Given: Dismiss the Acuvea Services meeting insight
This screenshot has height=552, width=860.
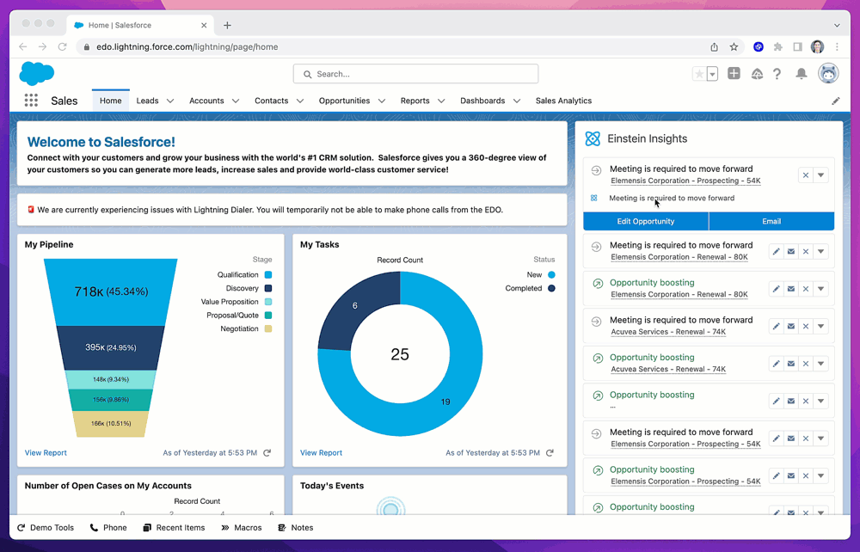Looking at the screenshot, I should [806, 326].
